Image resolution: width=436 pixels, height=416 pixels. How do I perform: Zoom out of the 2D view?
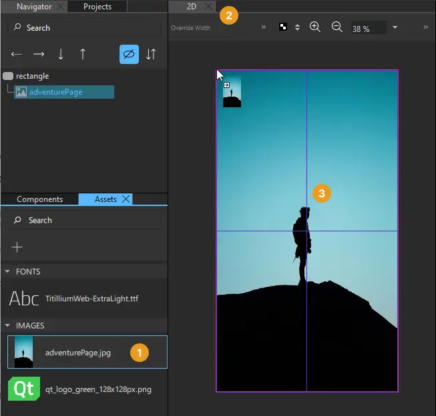pyautogui.click(x=337, y=27)
